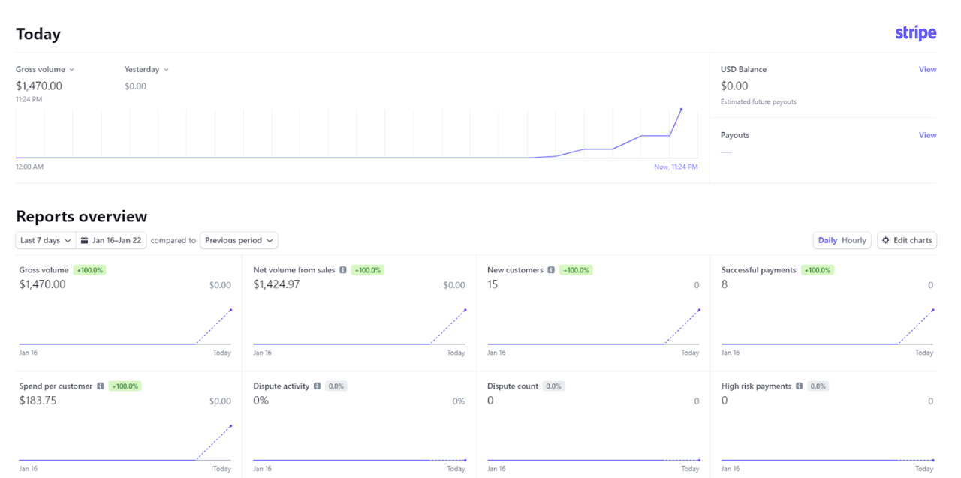Open info icon next to High risk payments
961x478 pixels.
[x=799, y=386]
